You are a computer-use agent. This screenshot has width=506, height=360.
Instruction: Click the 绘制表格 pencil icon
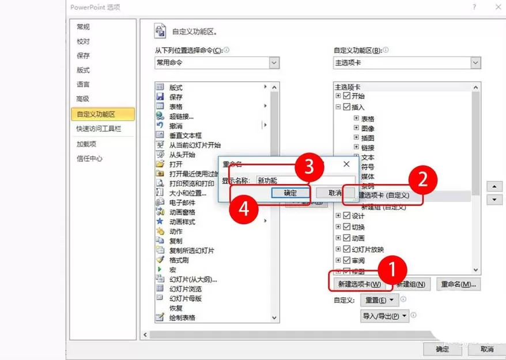(x=160, y=317)
